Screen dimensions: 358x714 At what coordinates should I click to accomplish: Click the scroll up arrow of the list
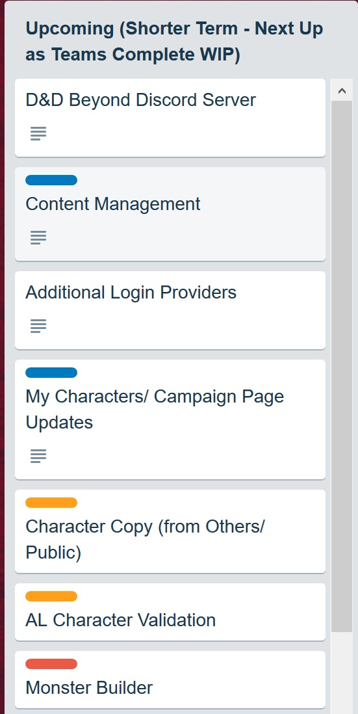pos(342,90)
